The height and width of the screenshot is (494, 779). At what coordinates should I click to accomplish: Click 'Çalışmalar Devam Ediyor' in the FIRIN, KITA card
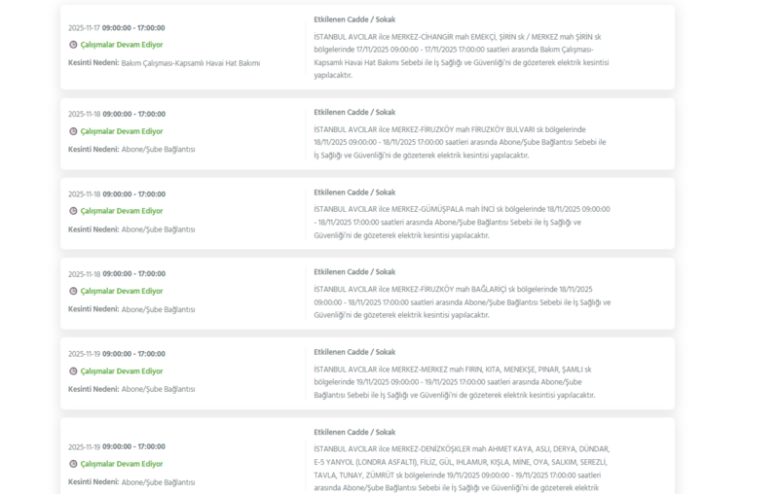pos(122,371)
